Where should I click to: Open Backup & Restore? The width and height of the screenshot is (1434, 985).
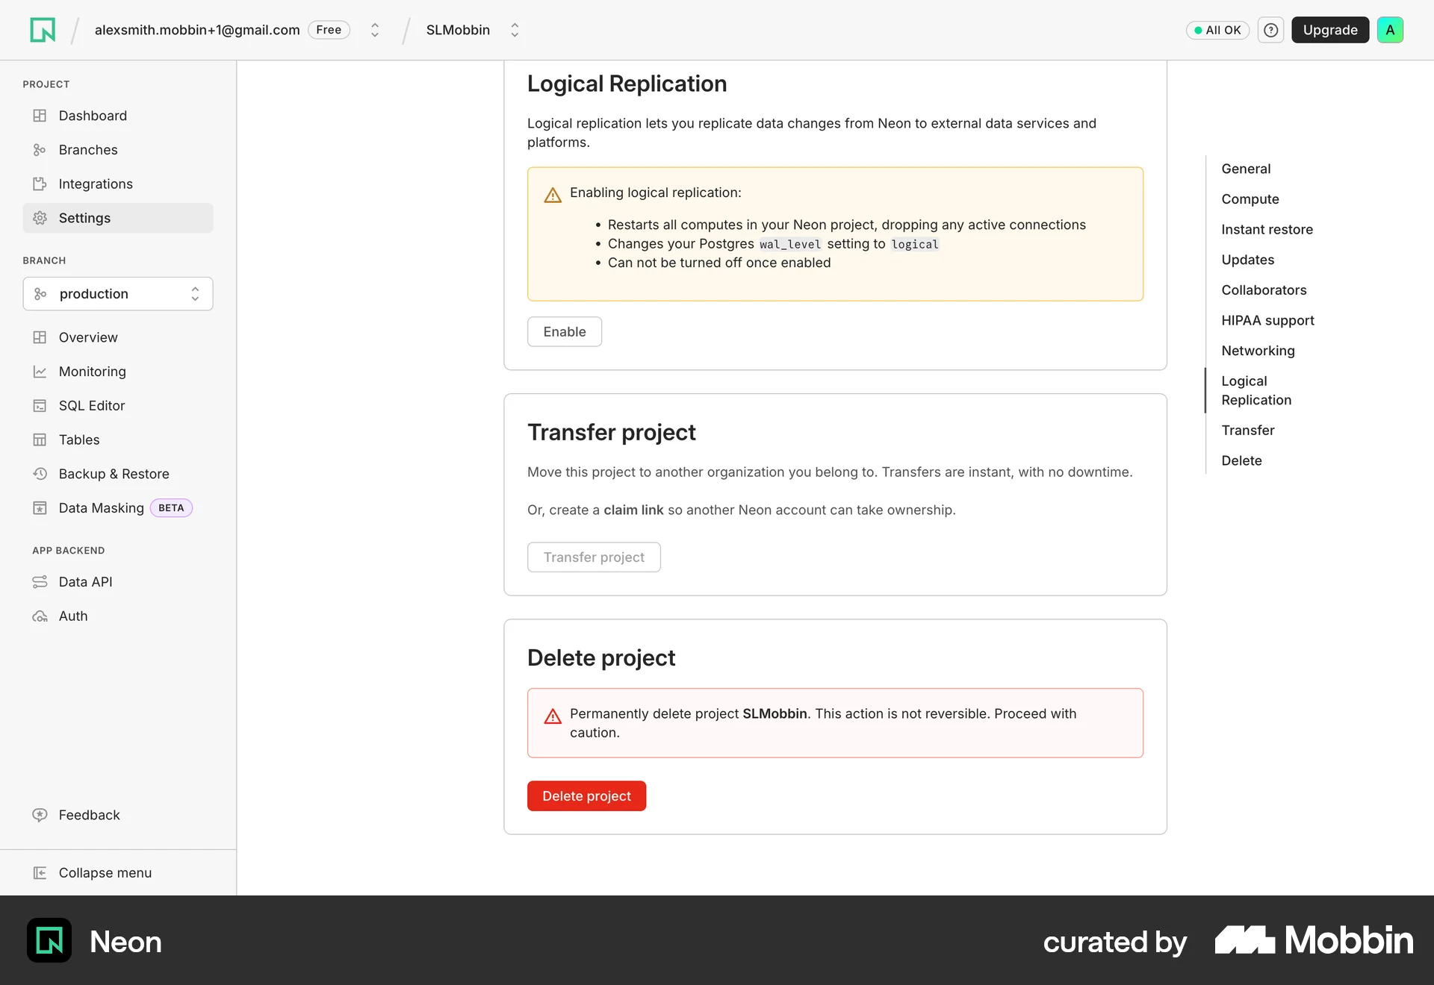point(118,474)
